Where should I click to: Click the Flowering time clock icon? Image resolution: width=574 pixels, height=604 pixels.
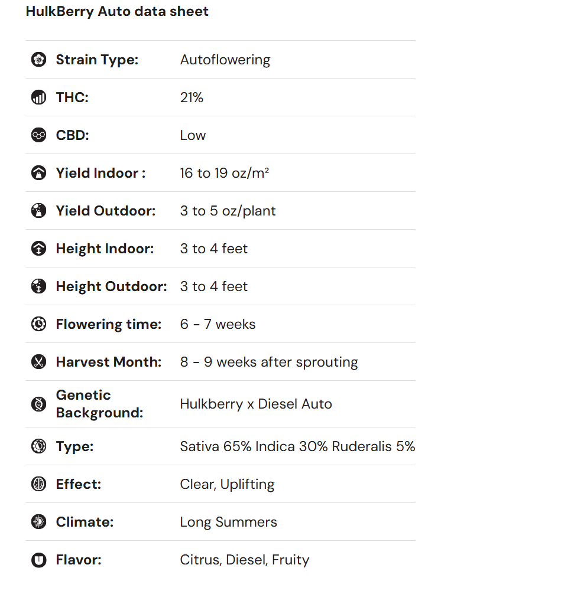tap(38, 324)
